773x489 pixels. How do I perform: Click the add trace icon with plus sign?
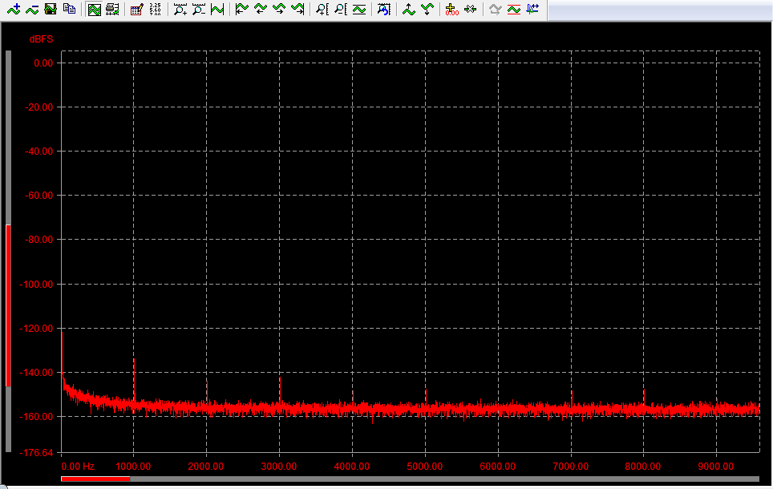click(14, 9)
